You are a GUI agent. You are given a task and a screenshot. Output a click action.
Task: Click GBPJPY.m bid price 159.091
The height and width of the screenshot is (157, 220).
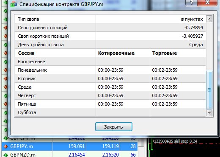point(77,146)
